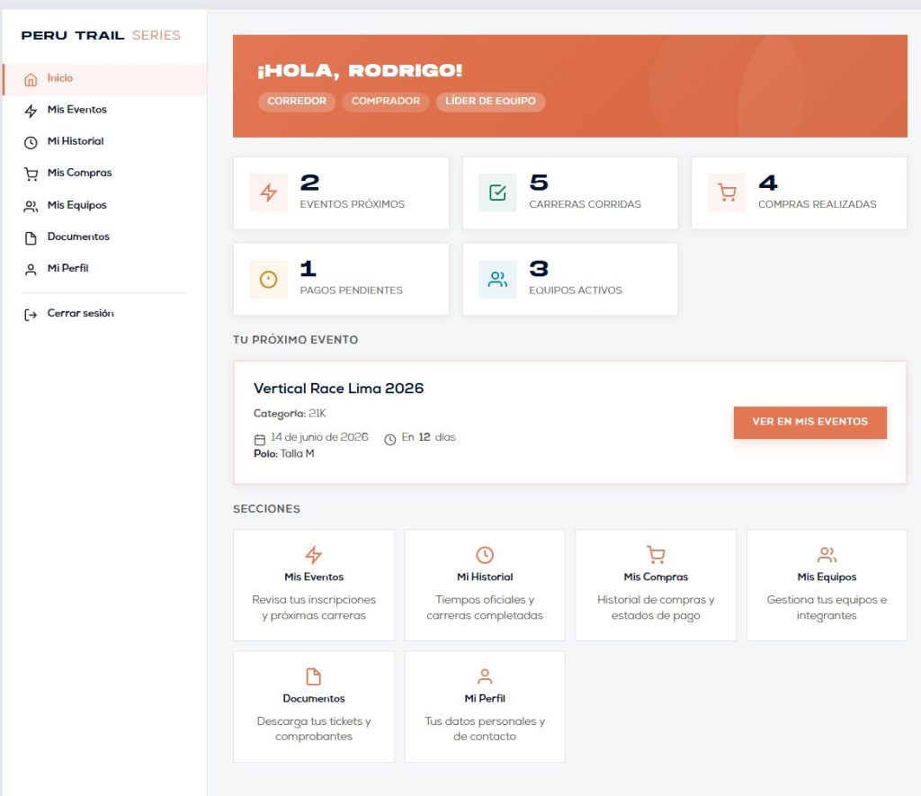Click the Documentos title in Secciones
The image size is (921, 796).
(x=314, y=699)
